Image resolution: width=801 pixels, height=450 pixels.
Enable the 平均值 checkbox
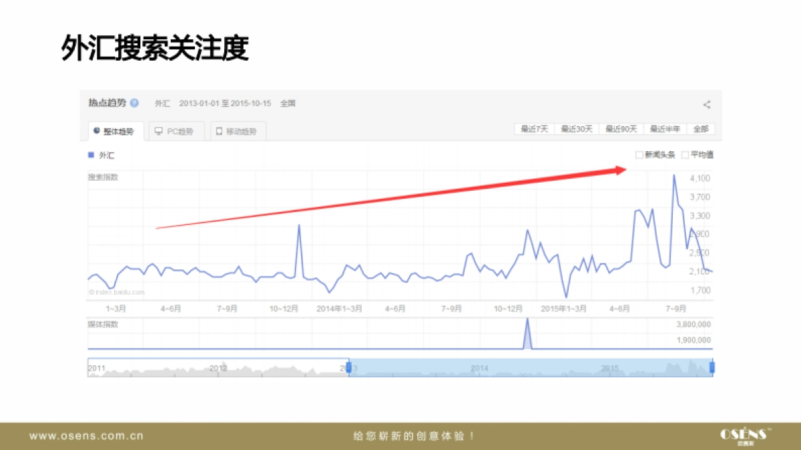(684, 154)
